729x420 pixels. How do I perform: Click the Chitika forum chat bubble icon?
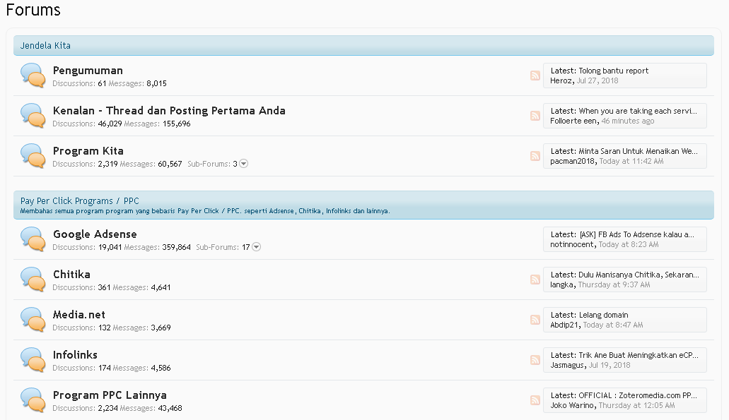pos(33,280)
